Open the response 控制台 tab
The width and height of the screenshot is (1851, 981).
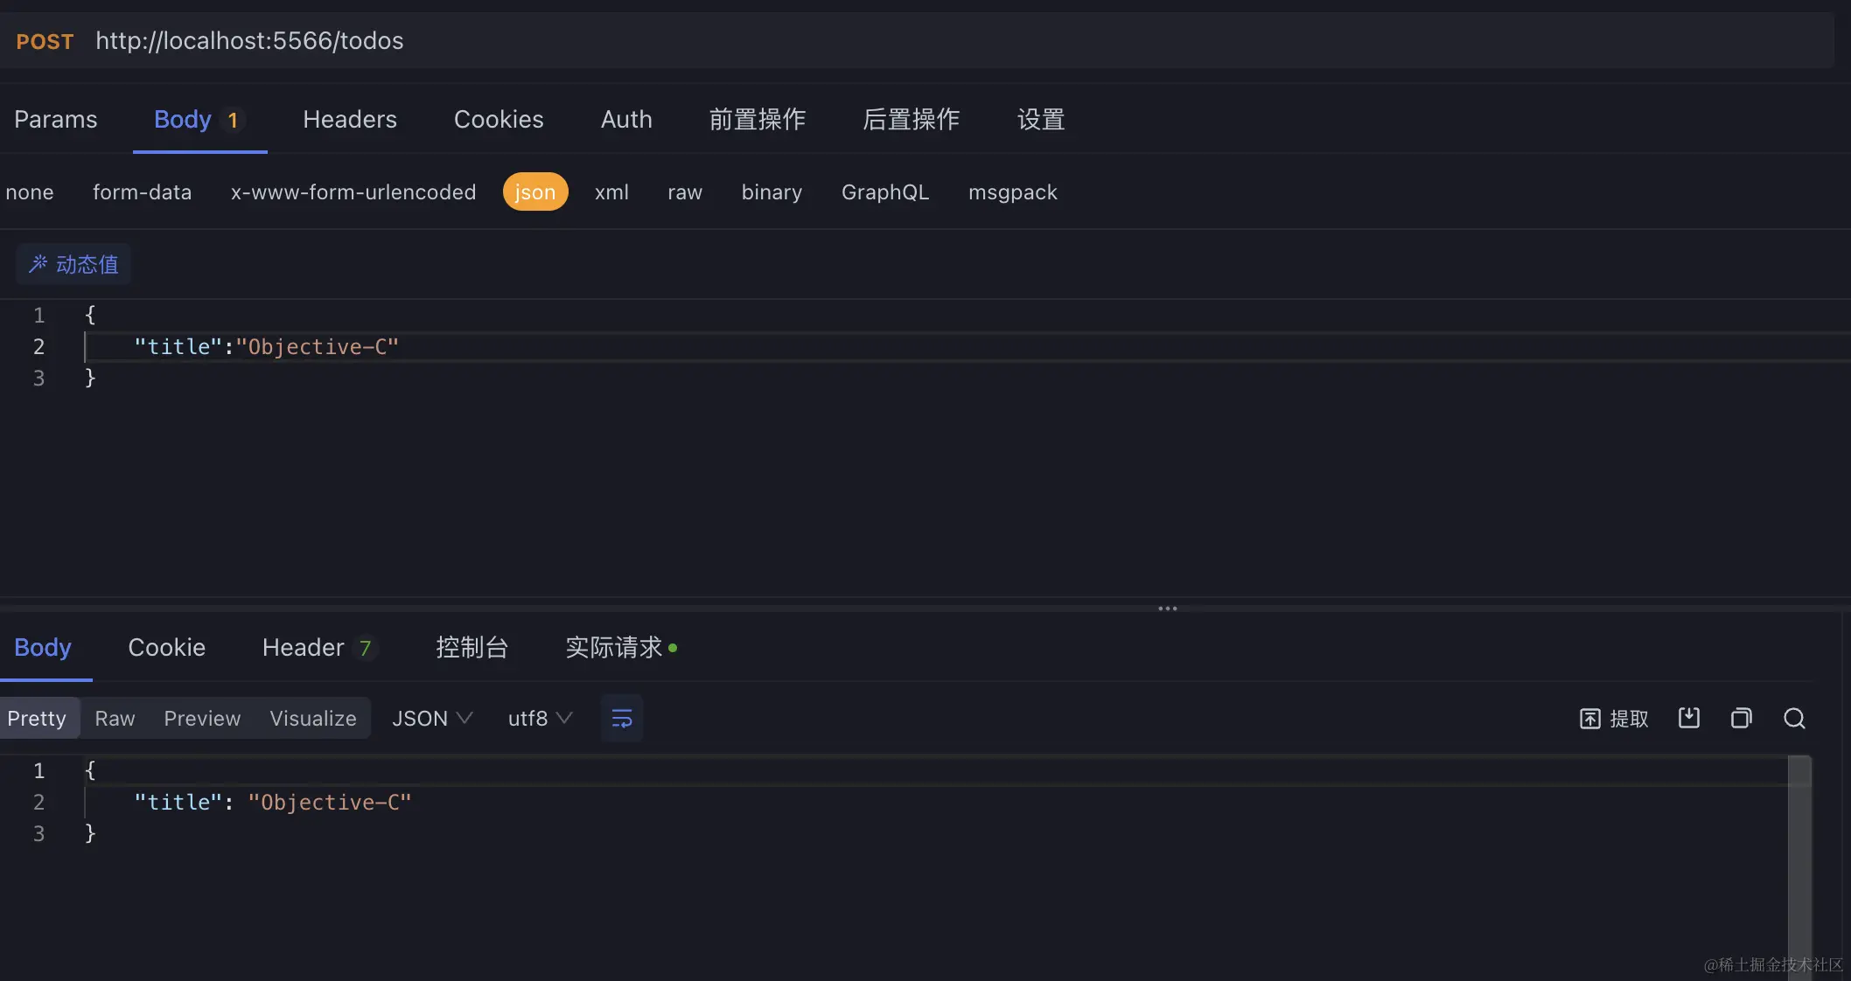coord(471,648)
